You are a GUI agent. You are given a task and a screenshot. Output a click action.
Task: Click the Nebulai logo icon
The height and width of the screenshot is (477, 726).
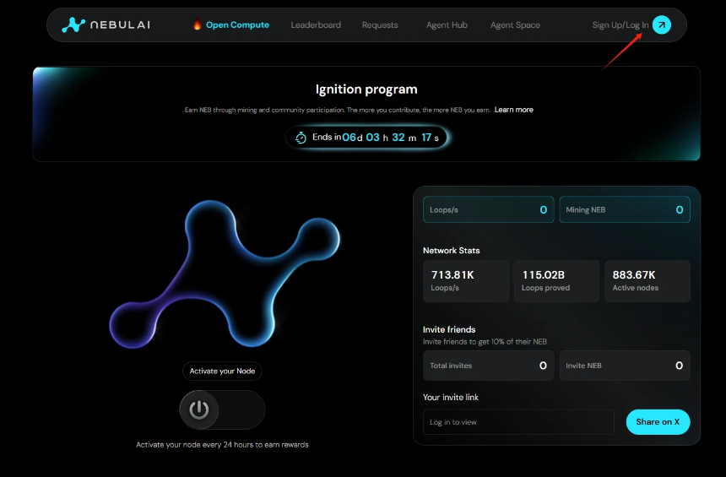[x=73, y=25]
